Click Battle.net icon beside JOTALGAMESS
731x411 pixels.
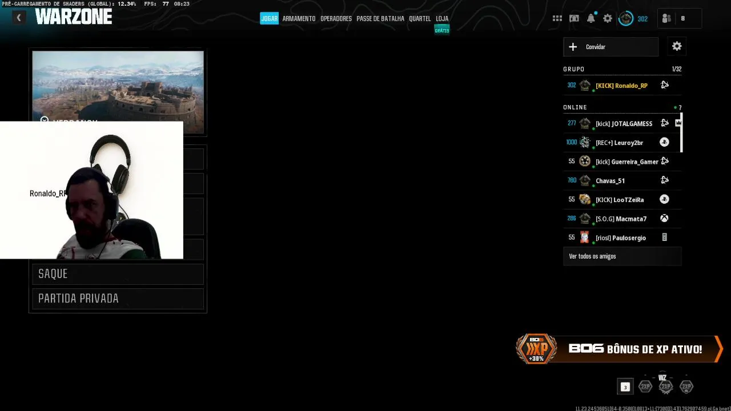[x=664, y=123]
